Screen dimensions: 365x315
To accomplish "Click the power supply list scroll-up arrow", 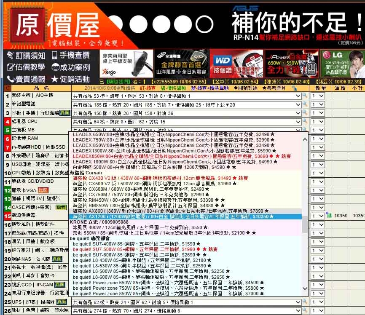I will (x=305, y=139).
